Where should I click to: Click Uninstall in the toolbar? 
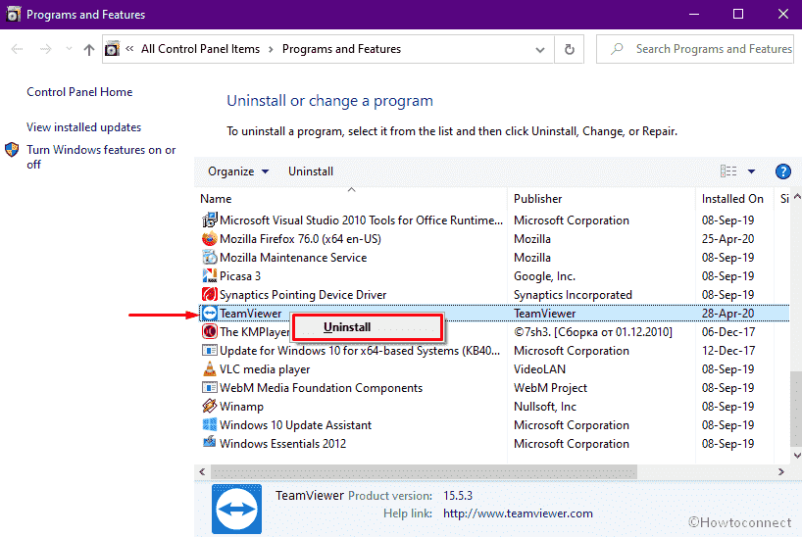311,171
